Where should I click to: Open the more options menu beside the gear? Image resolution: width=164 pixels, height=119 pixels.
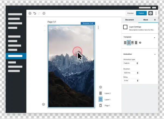click(156, 13)
